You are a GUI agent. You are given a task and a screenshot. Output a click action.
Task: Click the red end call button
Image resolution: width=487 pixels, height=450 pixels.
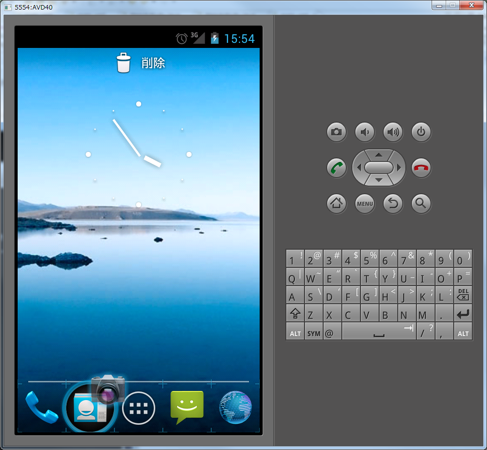[421, 168]
